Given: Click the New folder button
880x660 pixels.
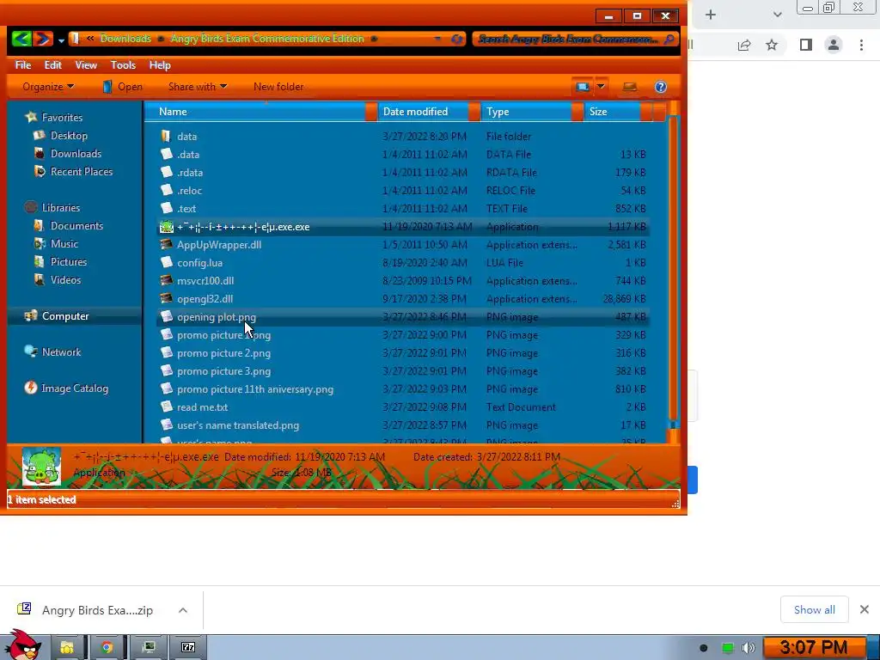Looking at the screenshot, I should [x=278, y=87].
